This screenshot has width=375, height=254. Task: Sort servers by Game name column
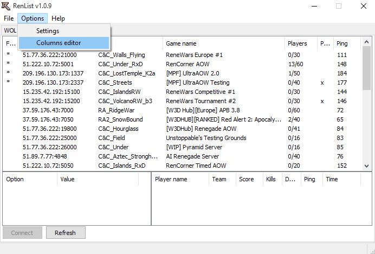(x=224, y=43)
